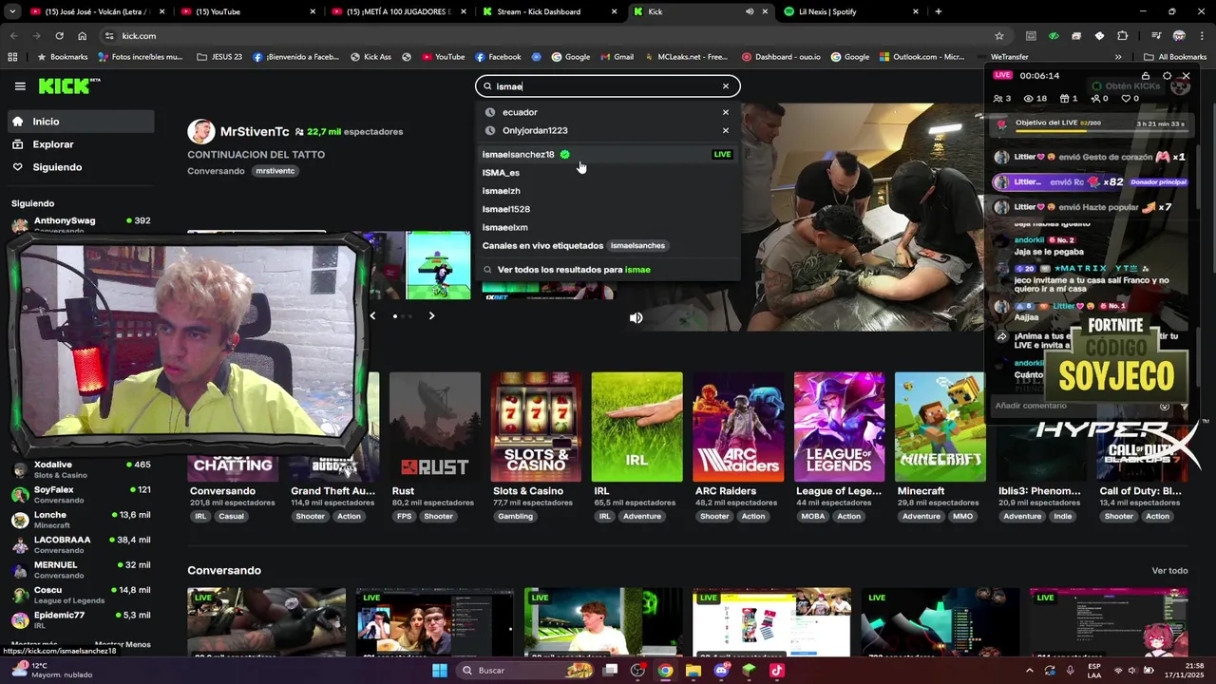The height and width of the screenshot is (684, 1216).
Task: Open MrStivenTc featured channel name
Action: [x=255, y=131]
